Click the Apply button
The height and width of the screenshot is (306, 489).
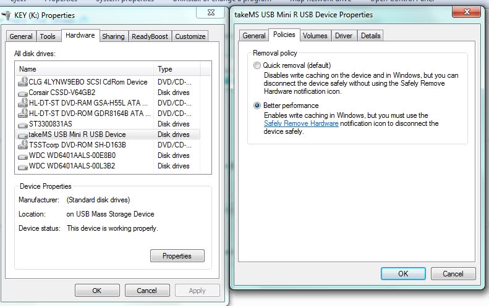tap(197, 291)
